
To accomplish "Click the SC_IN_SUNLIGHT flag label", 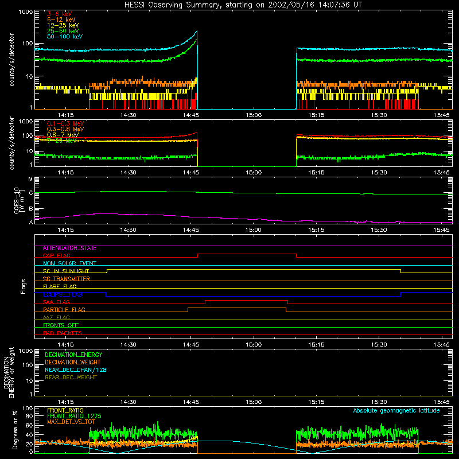I will (x=66, y=271).
